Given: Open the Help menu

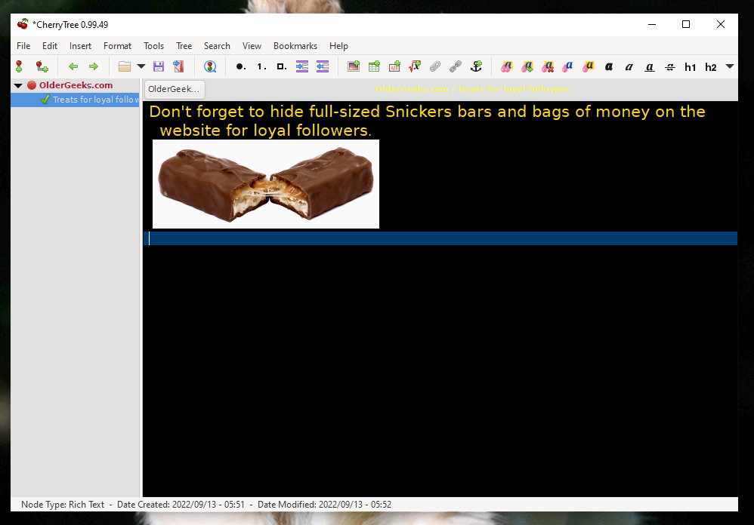Looking at the screenshot, I should tap(338, 45).
